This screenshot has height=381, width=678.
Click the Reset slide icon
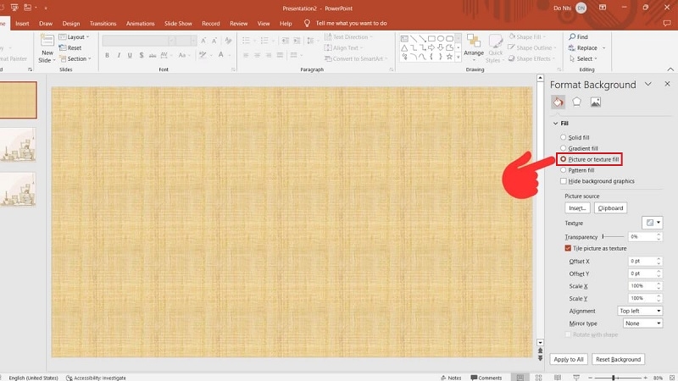click(x=63, y=48)
